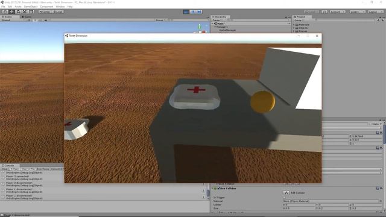Image resolution: width=386 pixels, height=217 pixels.
Task: Toggle 2D view in the Scene toolbar
Action: tap(29, 20)
